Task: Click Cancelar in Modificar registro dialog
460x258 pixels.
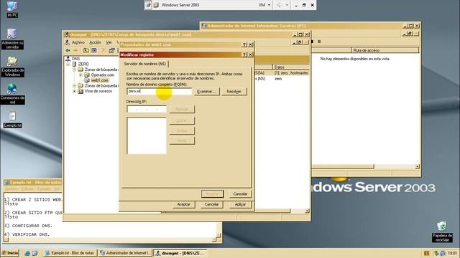Action: [240, 194]
